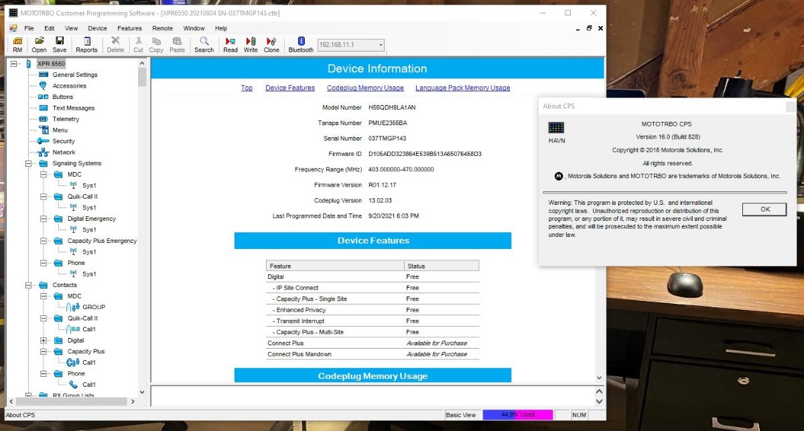This screenshot has height=431, width=804.
Task: Click the RM toolbar icon
Action: pos(17,44)
